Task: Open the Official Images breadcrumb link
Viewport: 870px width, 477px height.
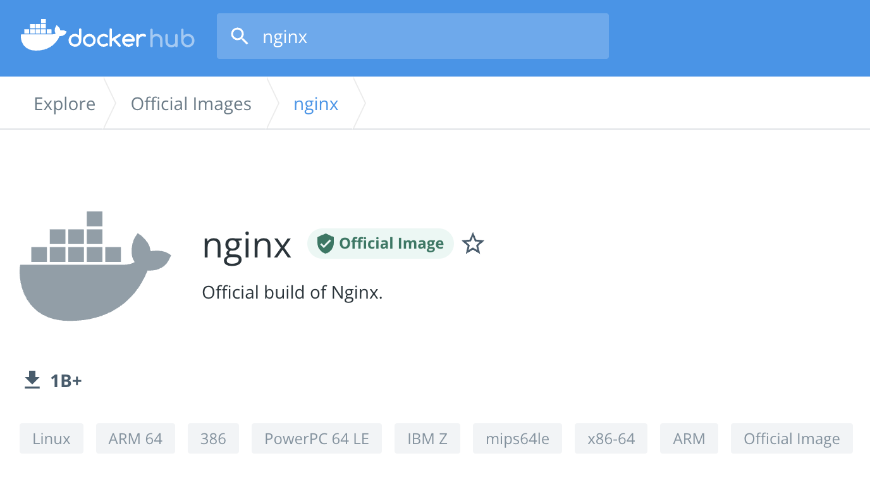Action: pyautogui.click(x=191, y=104)
